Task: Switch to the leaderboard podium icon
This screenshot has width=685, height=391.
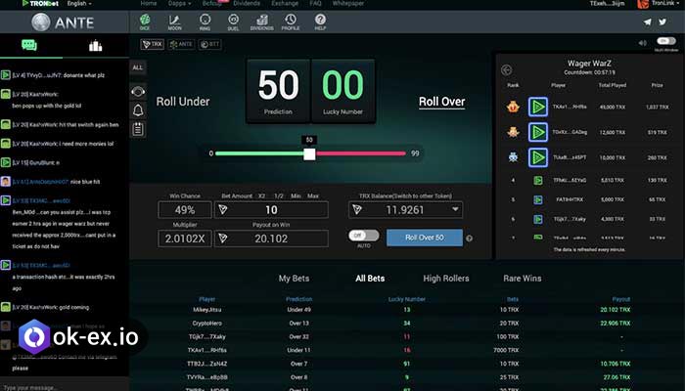Action: point(95,45)
